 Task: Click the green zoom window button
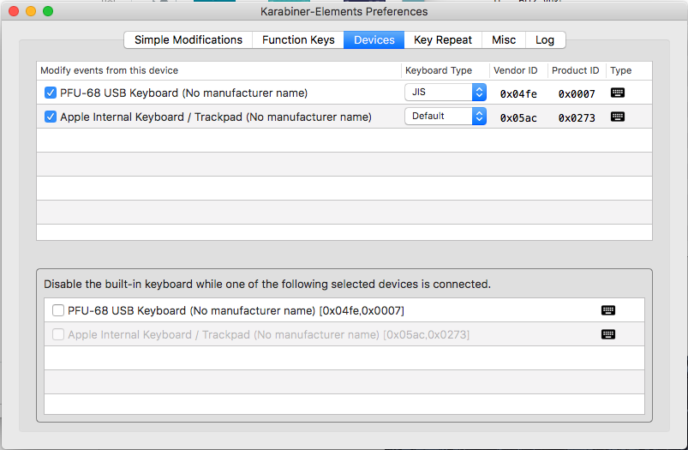click(48, 11)
